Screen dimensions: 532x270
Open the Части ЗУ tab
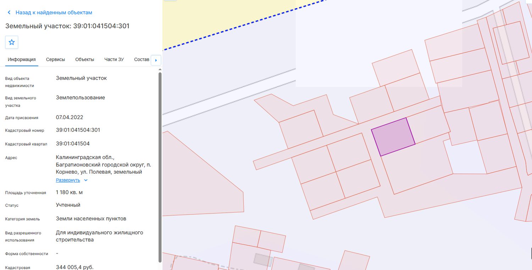point(114,60)
